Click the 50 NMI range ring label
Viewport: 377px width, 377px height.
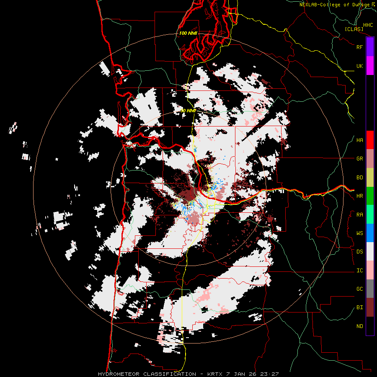point(188,111)
